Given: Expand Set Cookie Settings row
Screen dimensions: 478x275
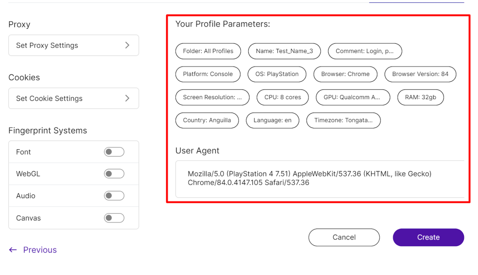Looking at the screenshot, I should [74, 98].
